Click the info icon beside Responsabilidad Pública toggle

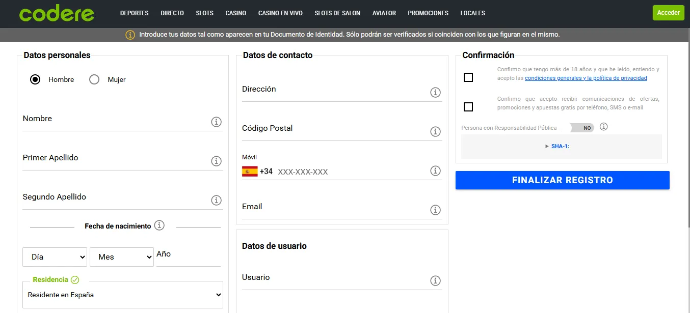click(x=603, y=127)
